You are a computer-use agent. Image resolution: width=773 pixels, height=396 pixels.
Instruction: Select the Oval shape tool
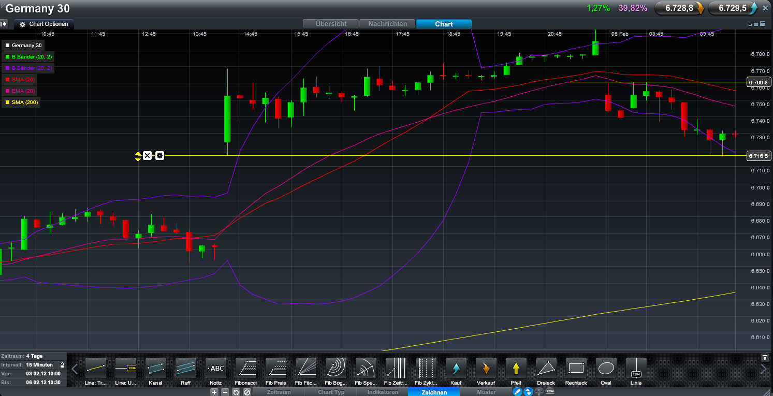606,371
